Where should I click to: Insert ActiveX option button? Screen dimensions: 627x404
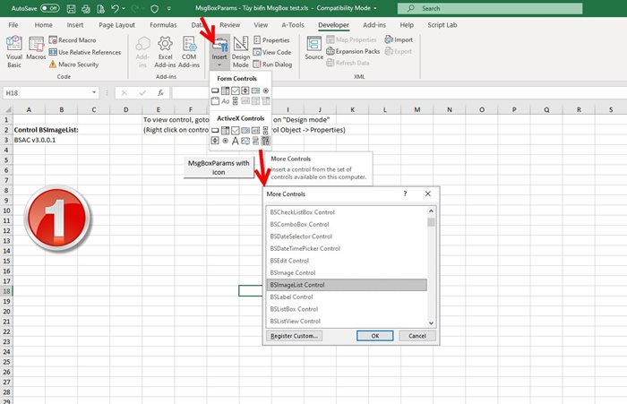pos(225,141)
